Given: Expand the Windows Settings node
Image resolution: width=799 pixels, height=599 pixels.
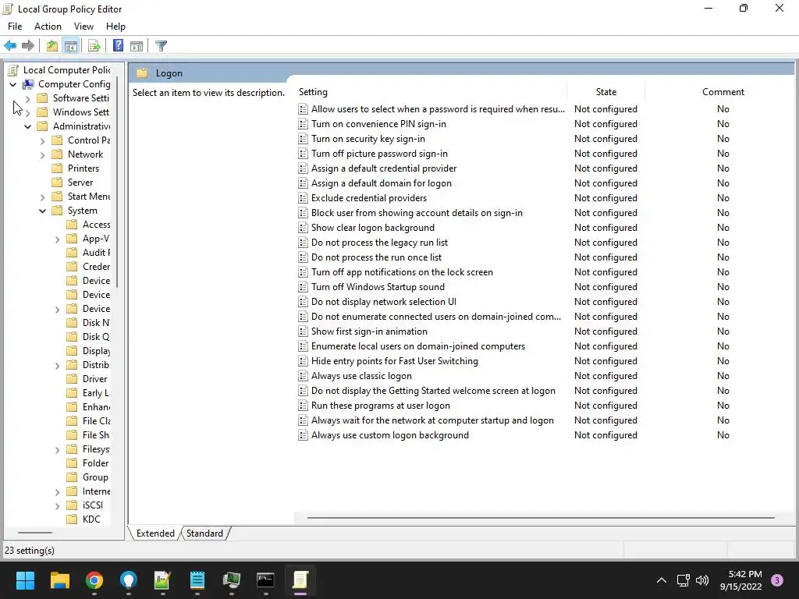Looking at the screenshot, I should (27, 112).
